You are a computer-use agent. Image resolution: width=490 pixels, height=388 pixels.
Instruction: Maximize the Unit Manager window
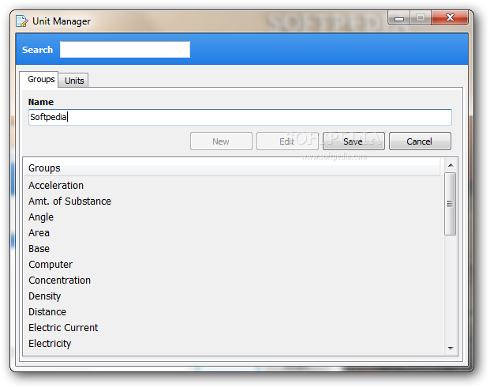click(421, 17)
